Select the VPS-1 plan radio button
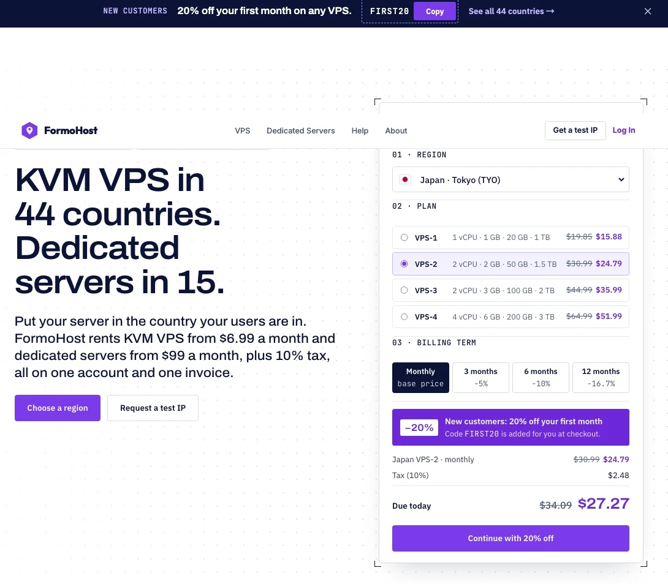Screen dimensions: 668x584 pyautogui.click(x=404, y=238)
